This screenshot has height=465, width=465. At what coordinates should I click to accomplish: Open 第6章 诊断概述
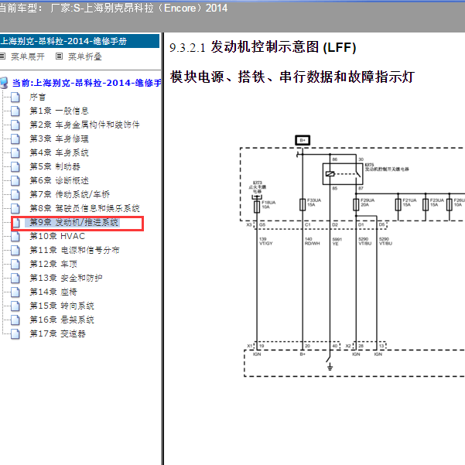point(59,180)
